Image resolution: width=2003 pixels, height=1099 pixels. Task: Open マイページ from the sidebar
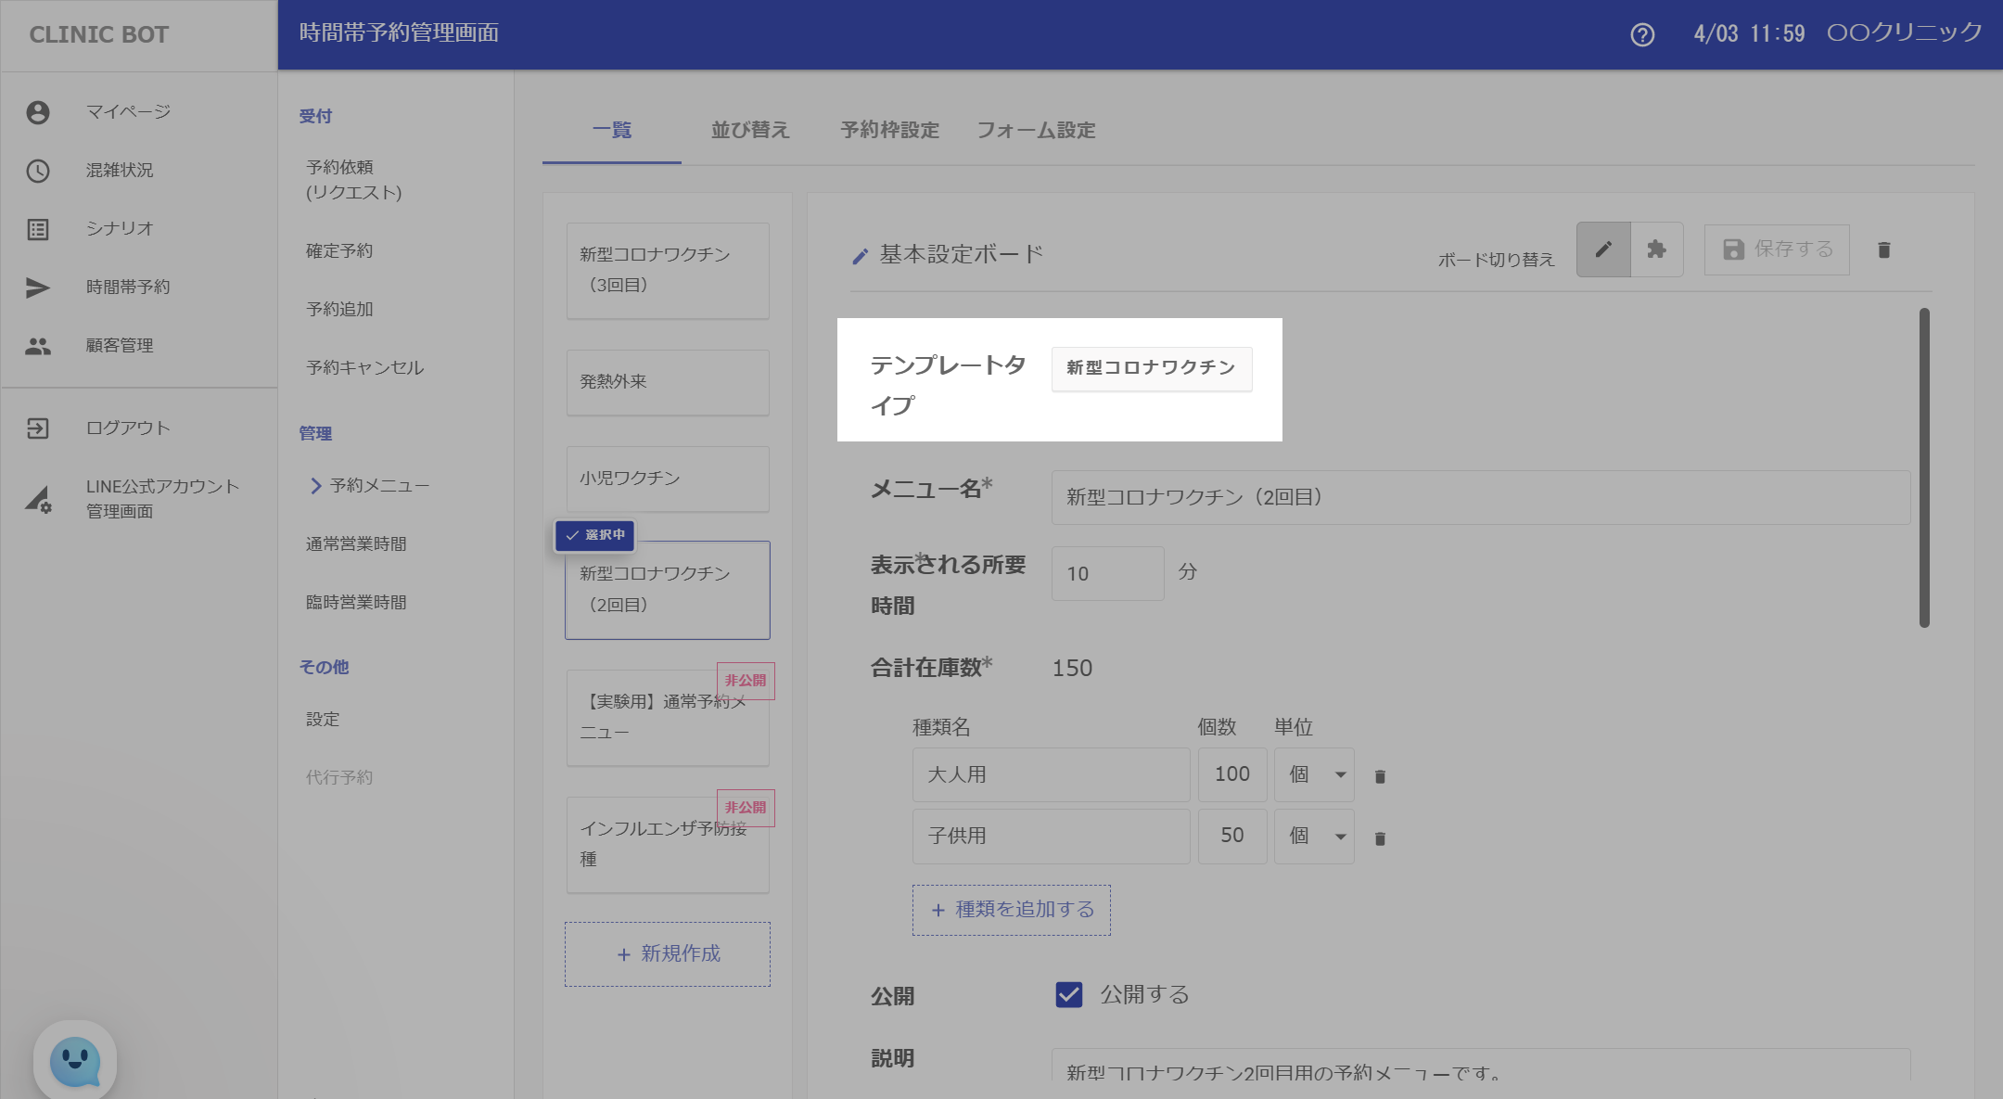[128, 112]
